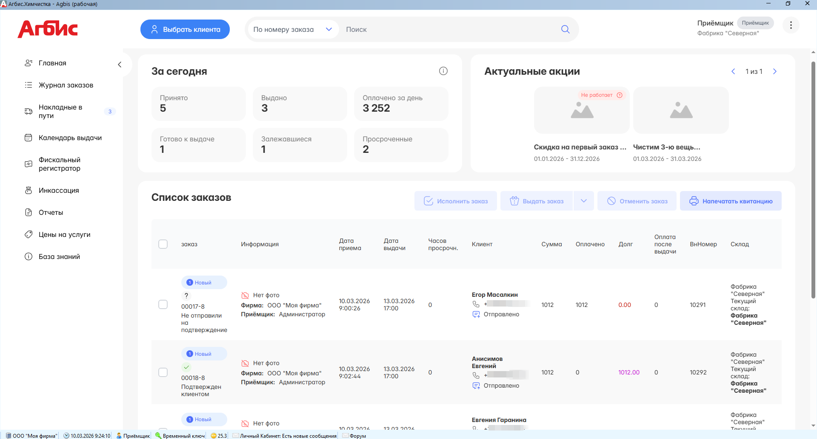
Task: Expand Выдать заказ dropdown arrow
Action: [x=584, y=201]
